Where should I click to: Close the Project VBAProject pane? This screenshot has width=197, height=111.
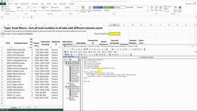(78, 57)
